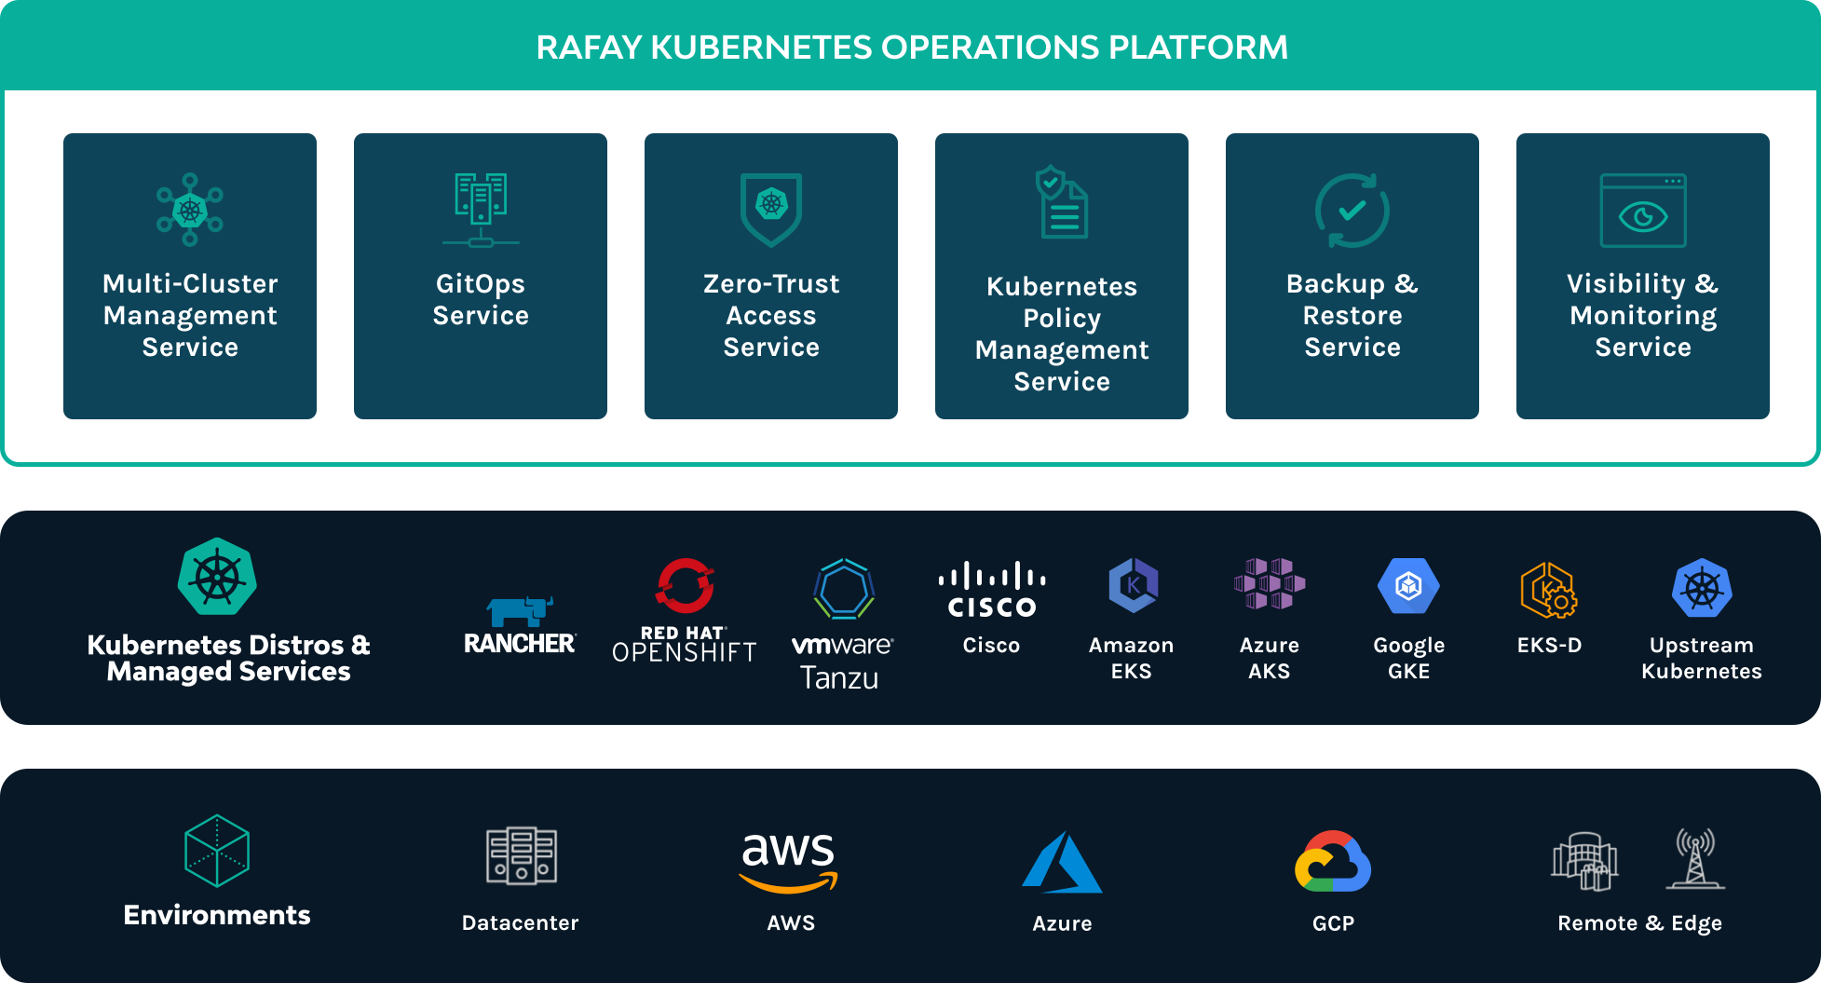The image size is (1821, 983).
Task: Click the Rancher logo
Action: [520, 626]
